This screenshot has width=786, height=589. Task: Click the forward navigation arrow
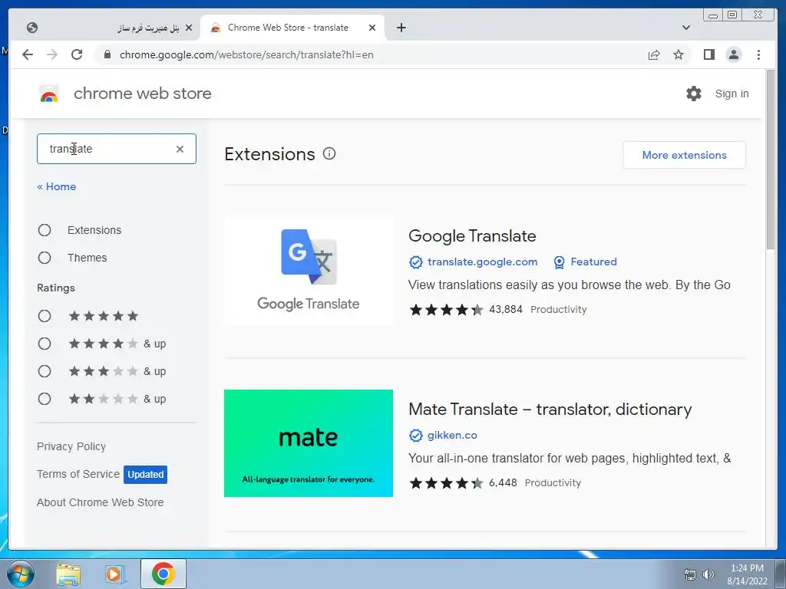click(x=52, y=54)
